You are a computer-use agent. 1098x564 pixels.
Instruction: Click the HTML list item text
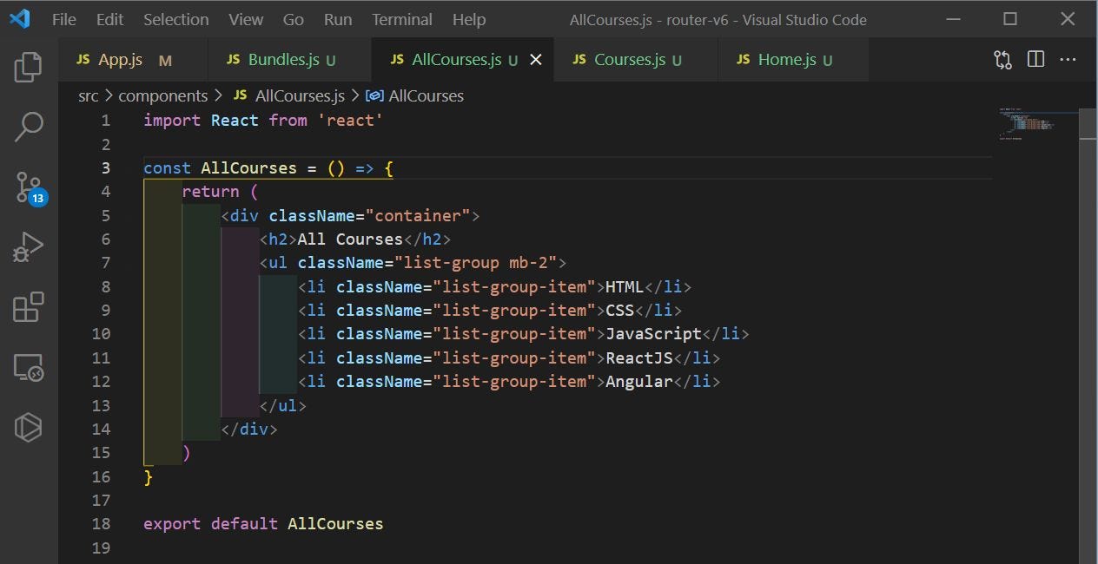pos(625,286)
